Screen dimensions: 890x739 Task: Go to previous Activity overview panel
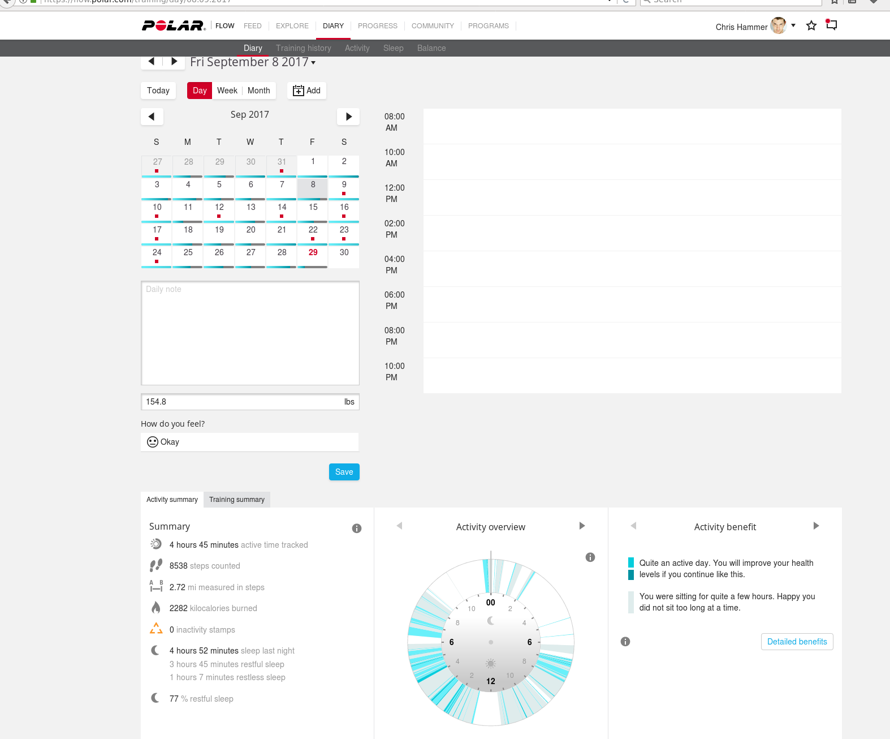[x=400, y=526]
